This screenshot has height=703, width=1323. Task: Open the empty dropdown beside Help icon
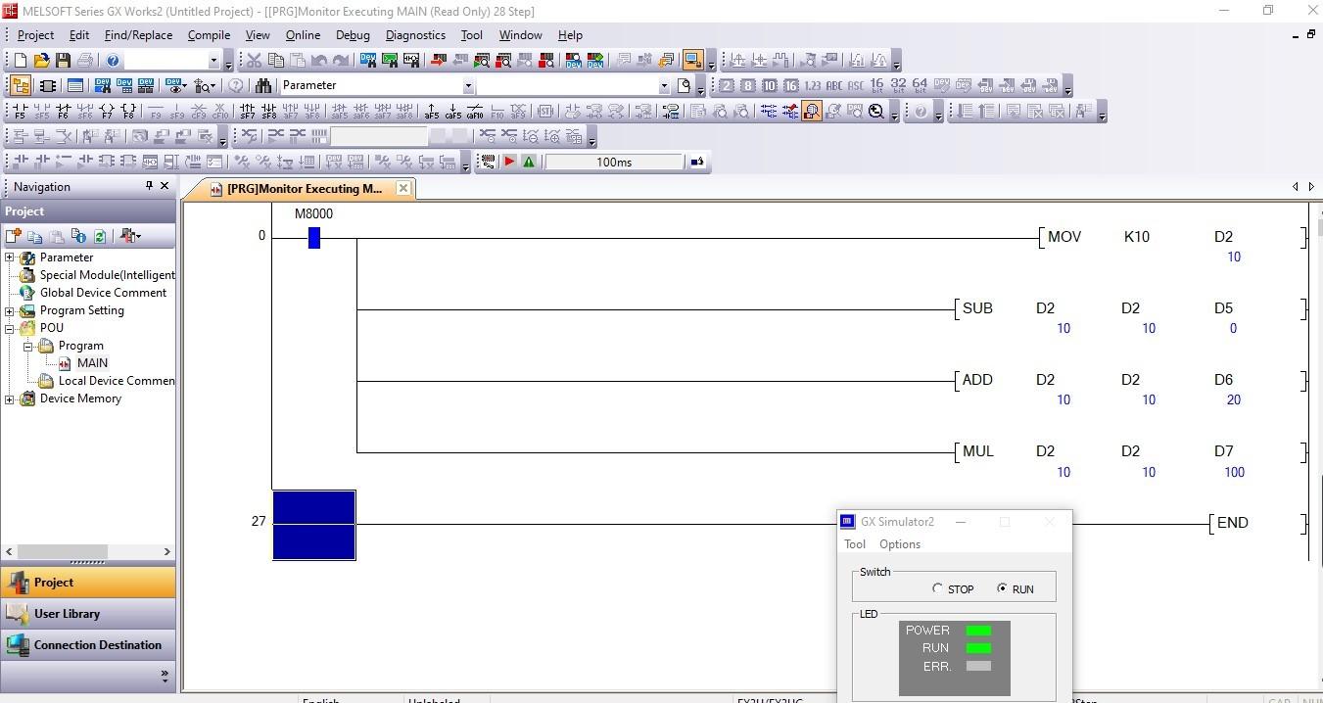213,61
